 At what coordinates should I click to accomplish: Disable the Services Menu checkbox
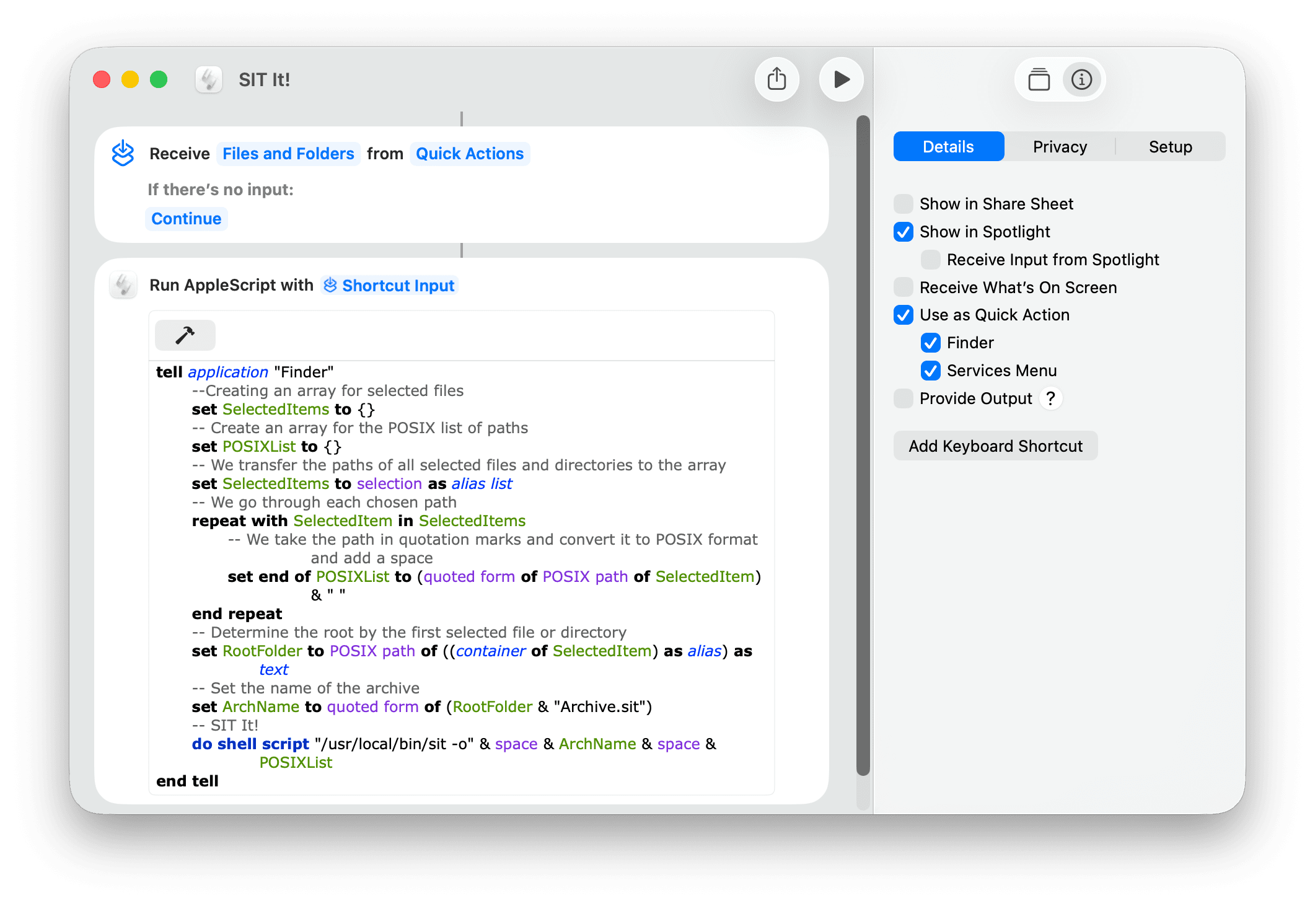pos(930,371)
